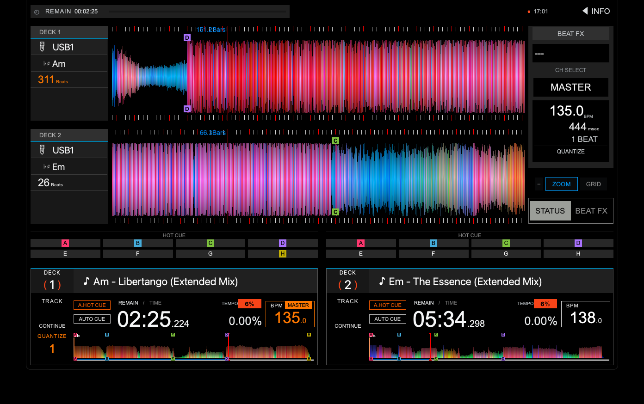Click the back arrow next to INFO
This screenshot has height=404, width=644.
pyautogui.click(x=585, y=11)
